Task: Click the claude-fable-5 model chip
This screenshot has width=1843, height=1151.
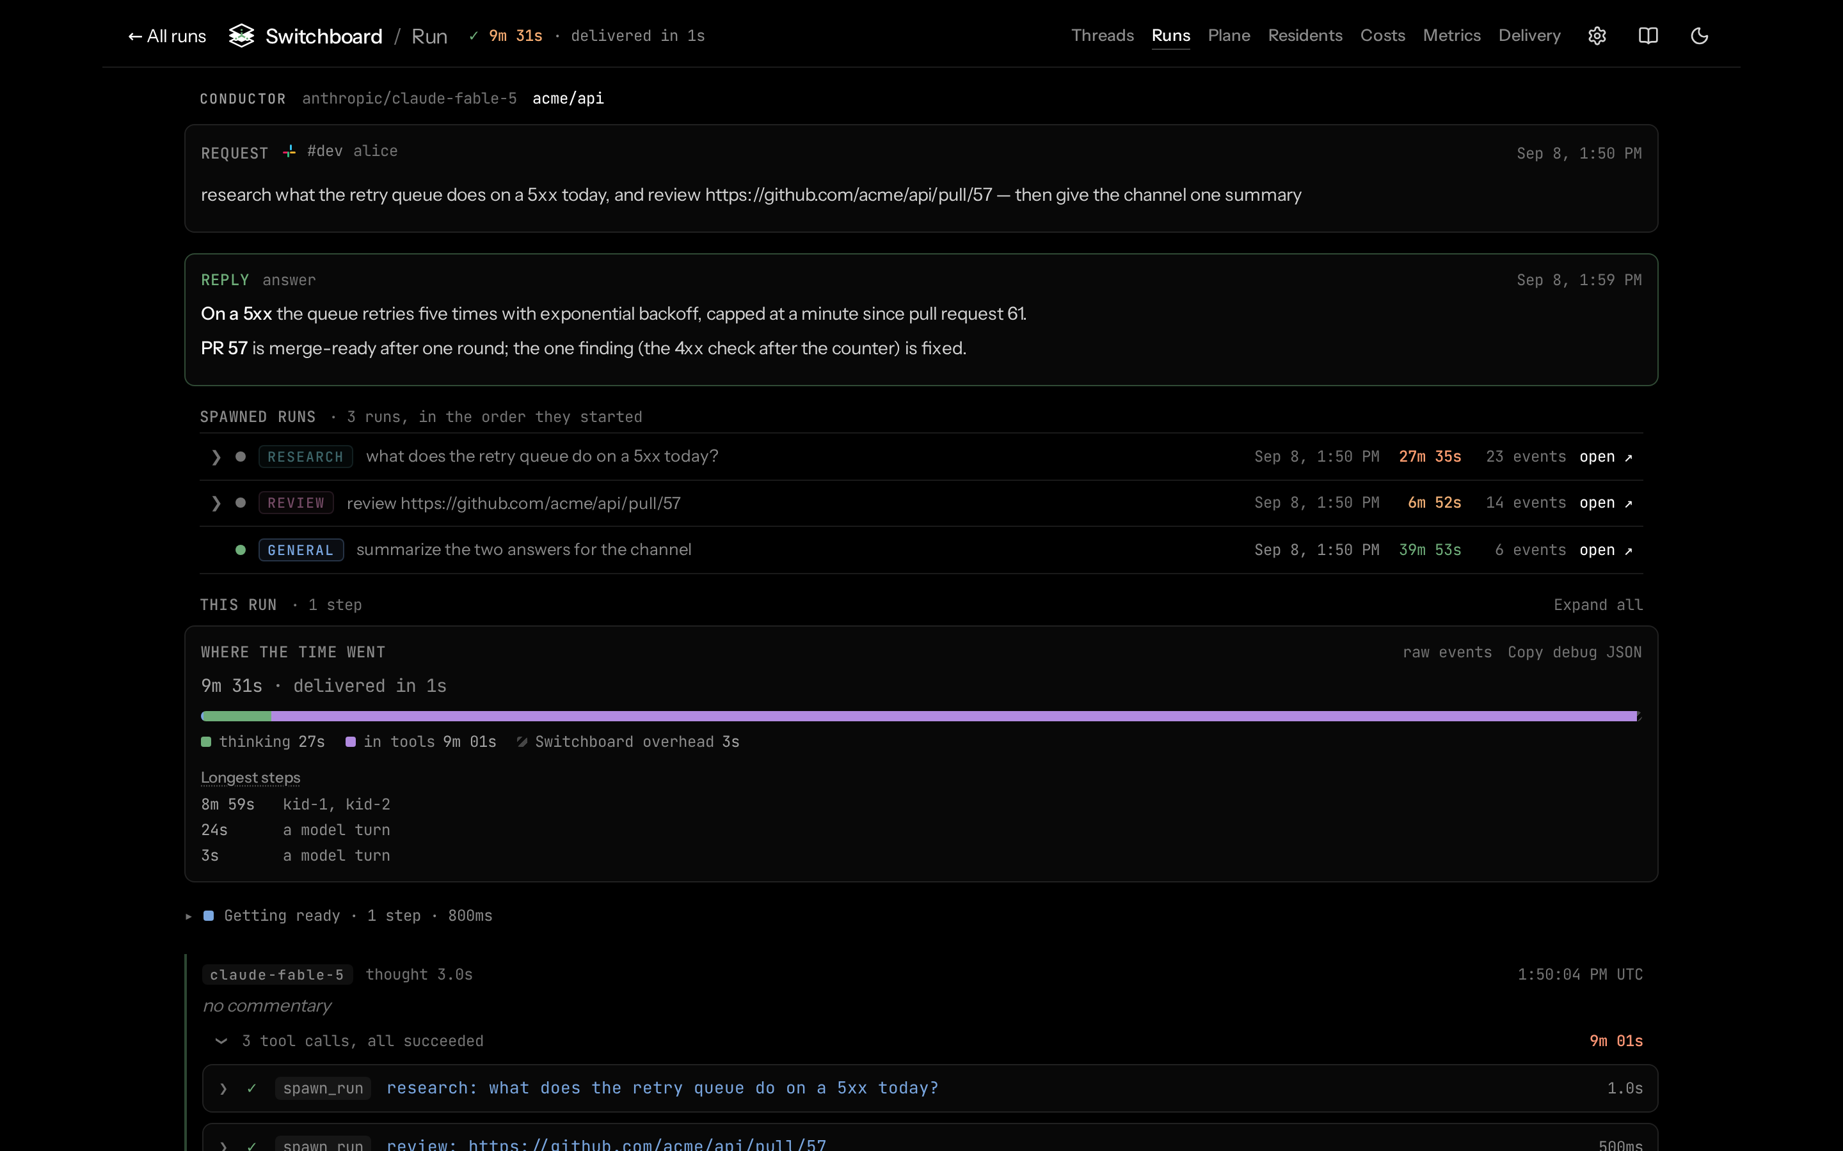Action: (x=277, y=975)
